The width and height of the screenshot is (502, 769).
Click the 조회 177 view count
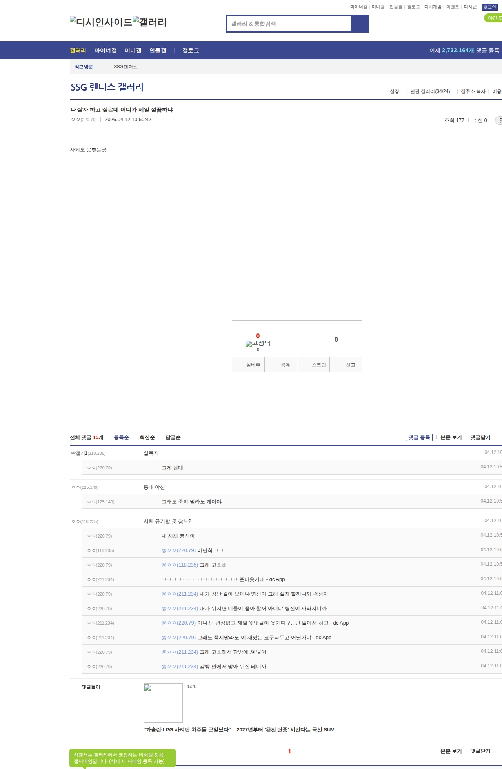pos(454,120)
